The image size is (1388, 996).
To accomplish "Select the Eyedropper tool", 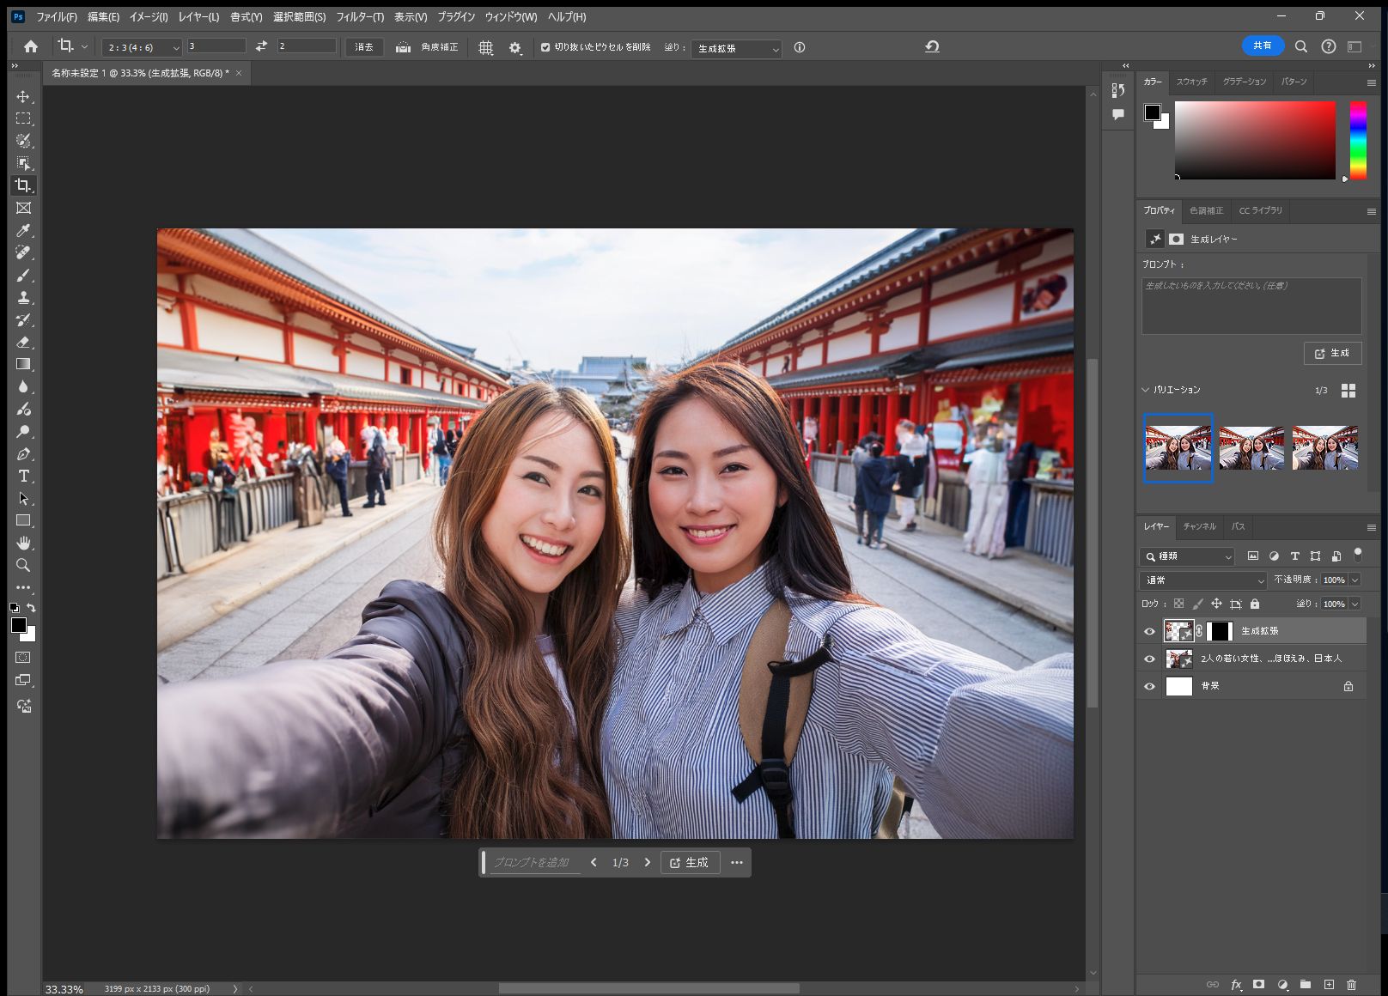I will [x=23, y=230].
